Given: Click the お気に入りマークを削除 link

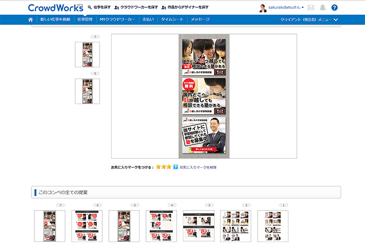Looking at the screenshot, I should click(x=198, y=167).
